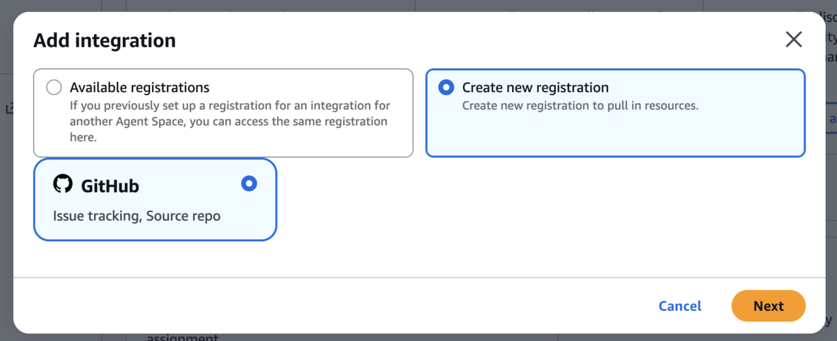Click the Add integration dialog title
837x341 pixels.
pos(105,40)
